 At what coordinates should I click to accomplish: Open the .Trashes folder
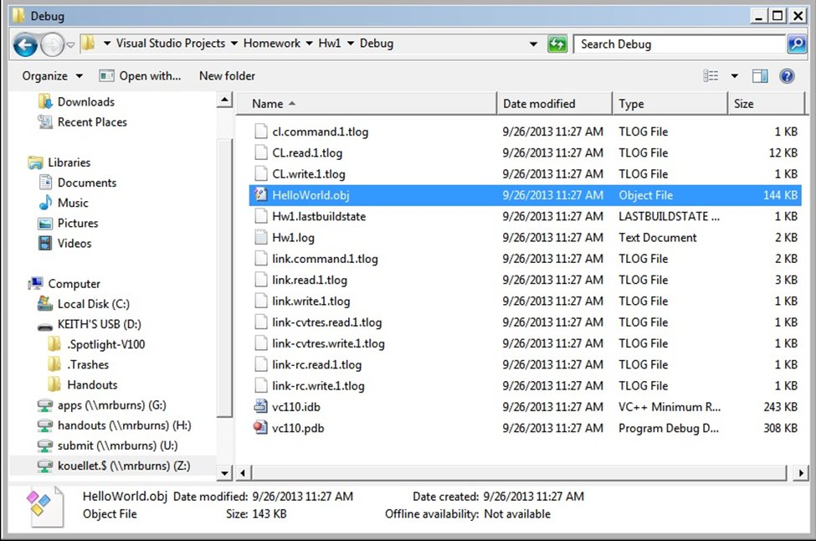pyautogui.click(x=79, y=365)
